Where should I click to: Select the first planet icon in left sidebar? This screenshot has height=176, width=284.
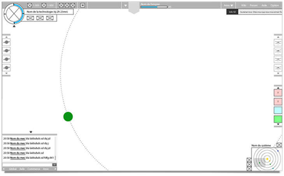pos(7,42)
